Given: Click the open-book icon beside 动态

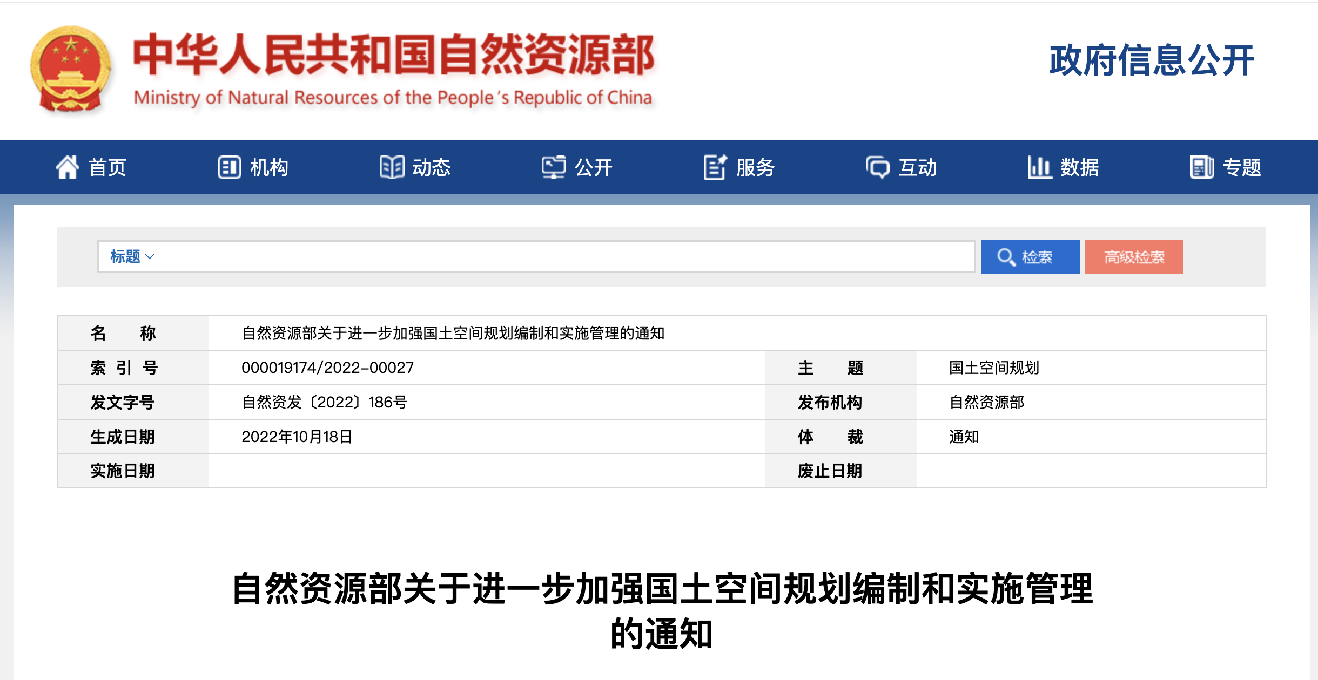Looking at the screenshot, I should 392,167.
